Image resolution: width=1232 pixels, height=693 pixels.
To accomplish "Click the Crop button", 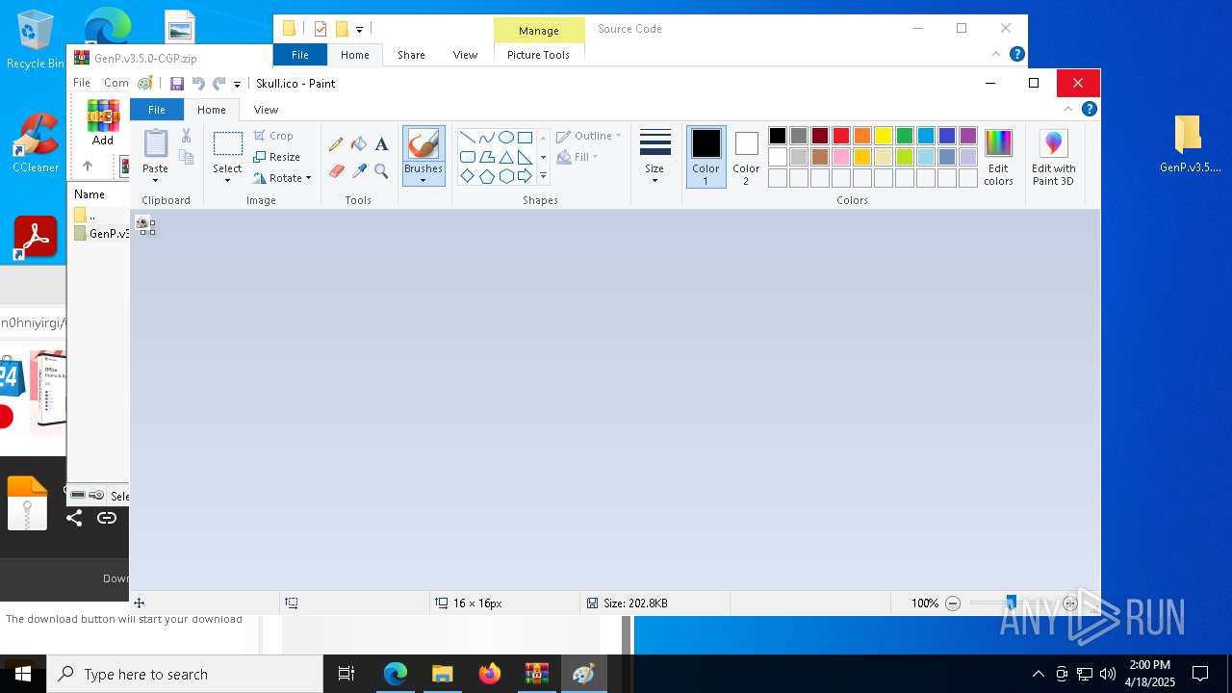I will [273, 136].
